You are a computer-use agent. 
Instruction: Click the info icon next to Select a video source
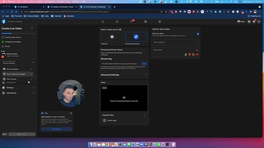click(x=120, y=30)
